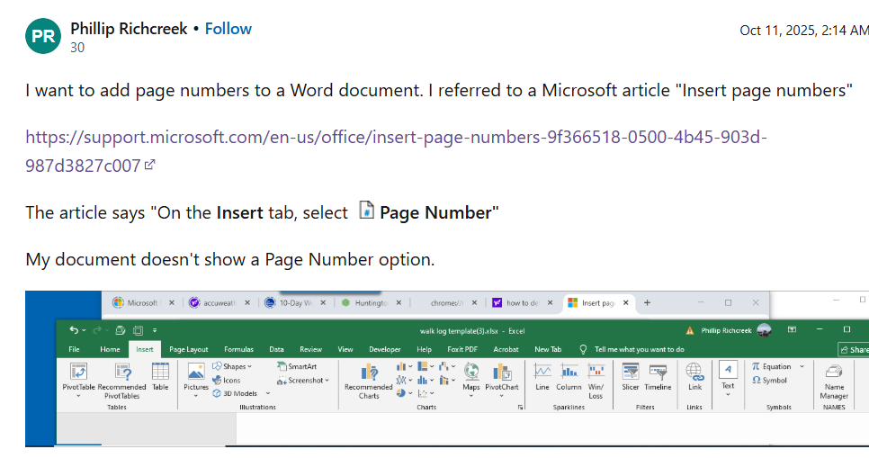
Task: Open the Pictures dropdown arrow
Action: (x=195, y=396)
